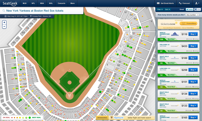Click the SeatGeek logo

[x=10, y=4]
